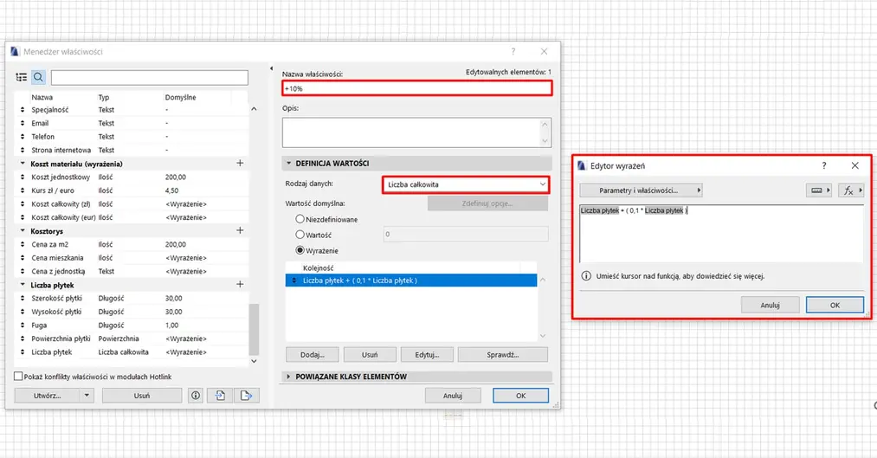Select the Szerokość płytki row

click(132, 298)
